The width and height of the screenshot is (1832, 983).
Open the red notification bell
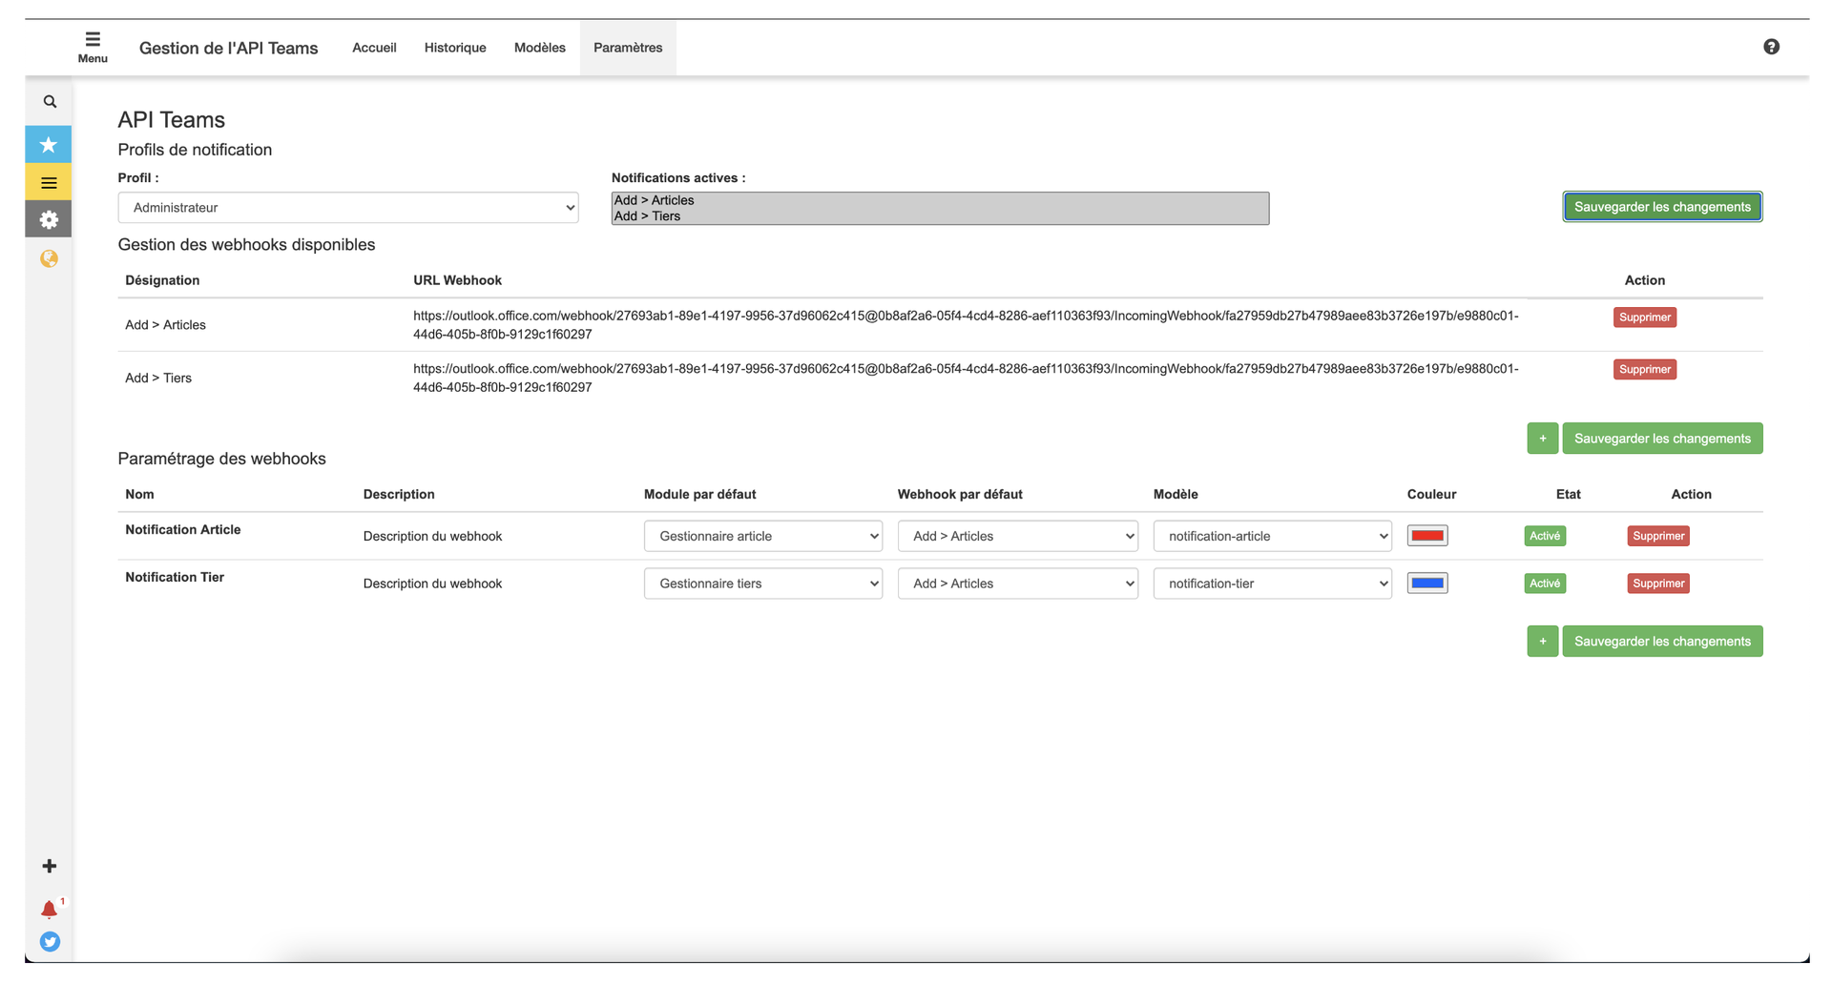click(x=50, y=910)
